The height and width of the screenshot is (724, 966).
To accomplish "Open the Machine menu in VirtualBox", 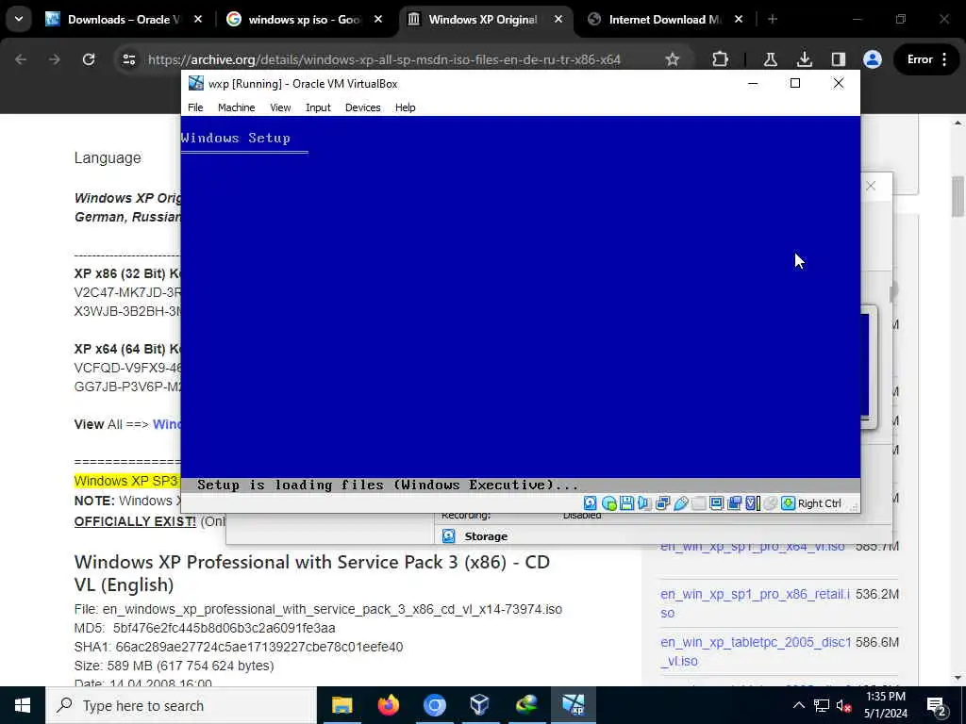I will tap(236, 107).
